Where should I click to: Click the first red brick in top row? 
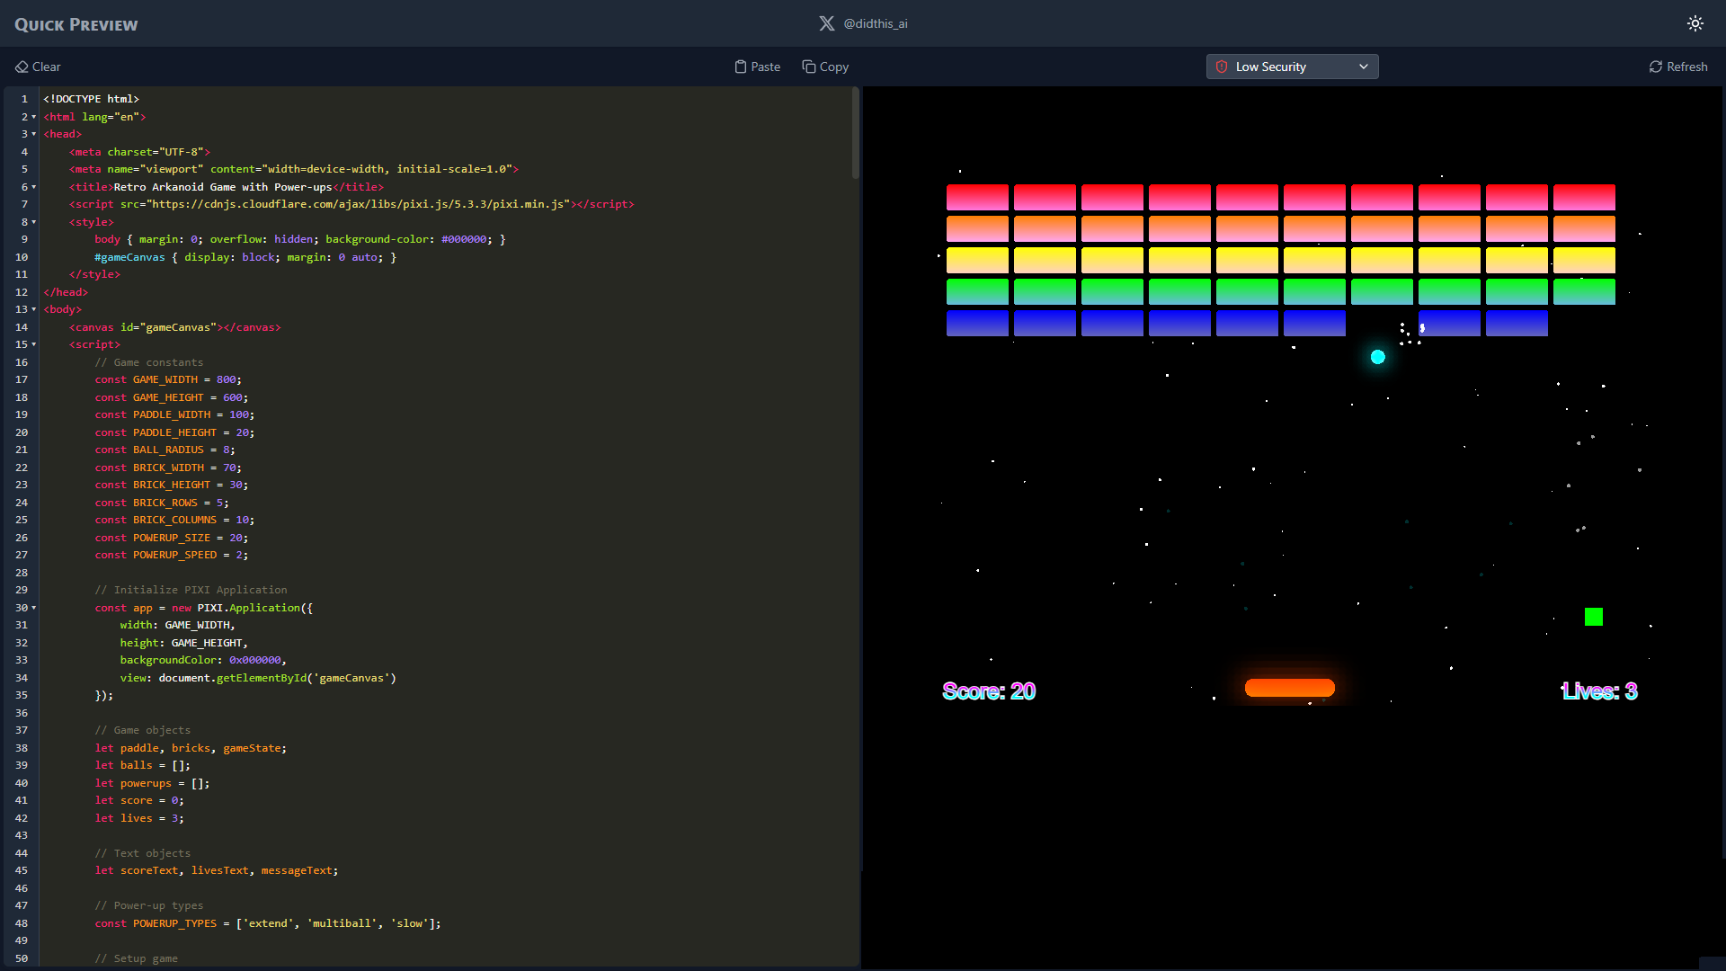977,197
